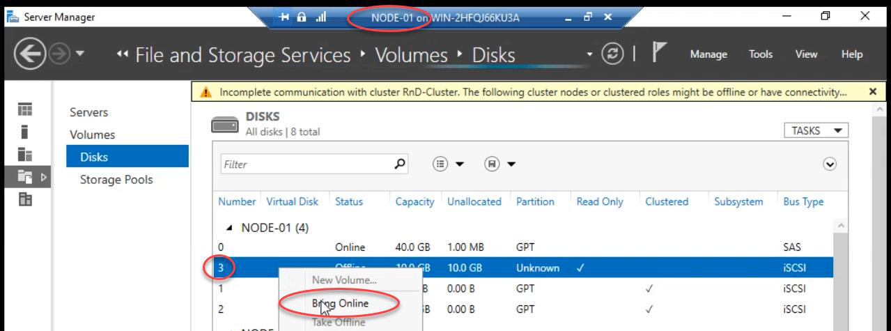Click signal strength icon in connection bar
Viewport: 891px width, 331px height.
(x=321, y=19)
